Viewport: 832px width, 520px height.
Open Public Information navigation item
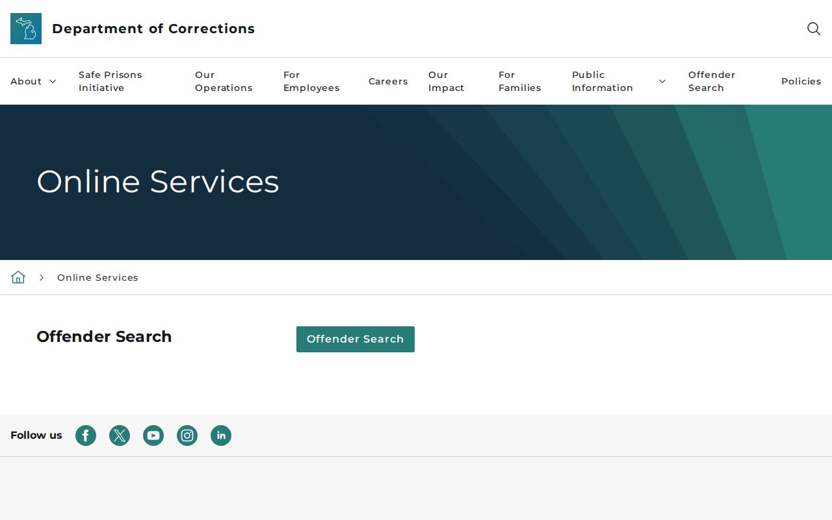pos(603,81)
